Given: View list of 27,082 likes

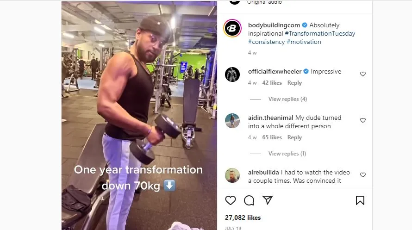Looking at the screenshot, I should pos(243,218).
